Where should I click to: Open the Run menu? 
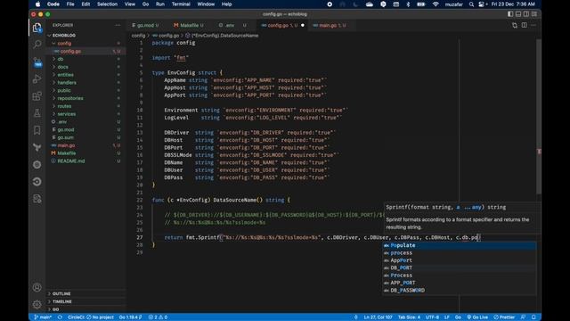coord(160,4)
